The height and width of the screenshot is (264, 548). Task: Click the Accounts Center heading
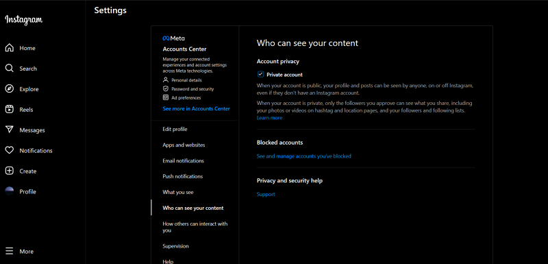[x=184, y=49]
